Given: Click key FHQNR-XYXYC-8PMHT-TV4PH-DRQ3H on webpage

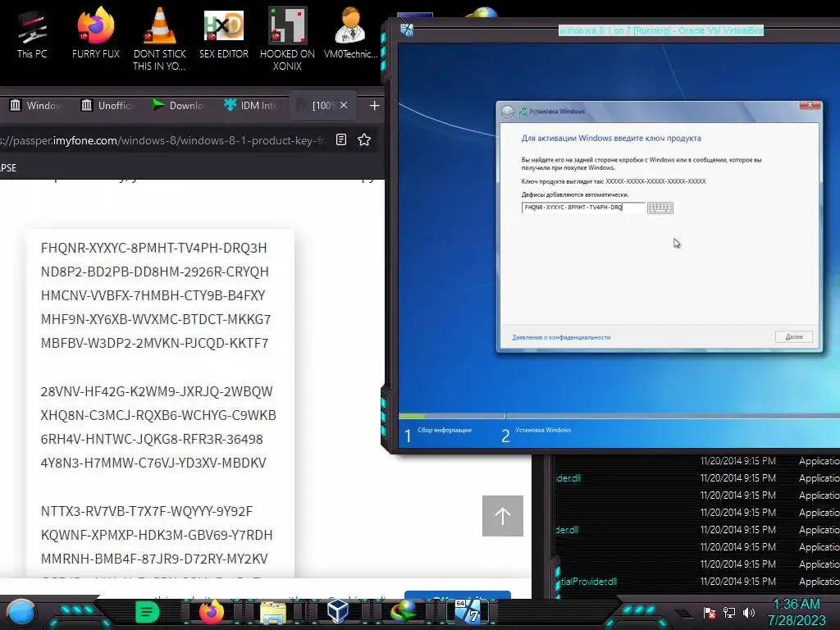Looking at the screenshot, I should 153,248.
